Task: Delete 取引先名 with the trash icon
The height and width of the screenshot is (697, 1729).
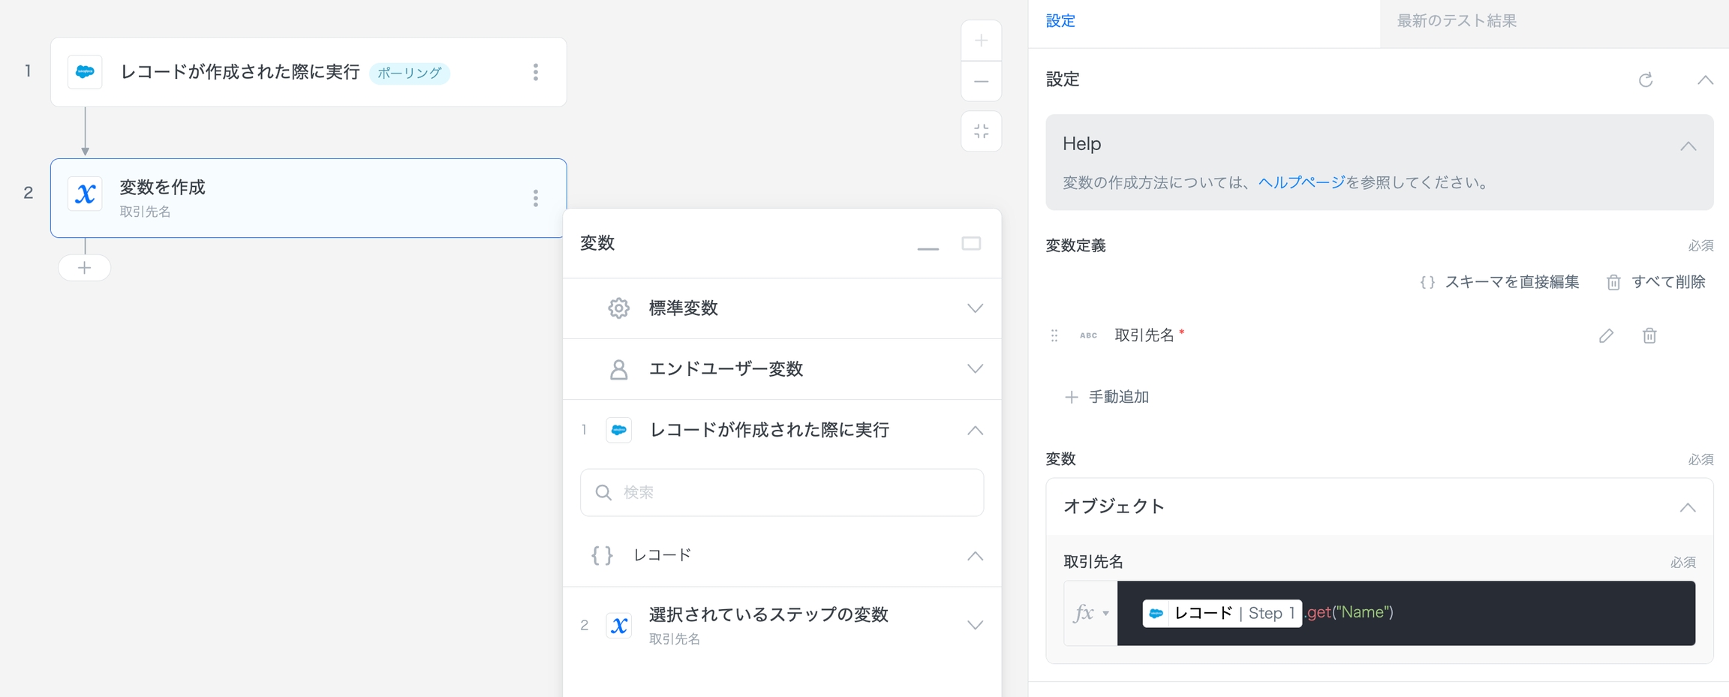Action: click(1649, 335)
